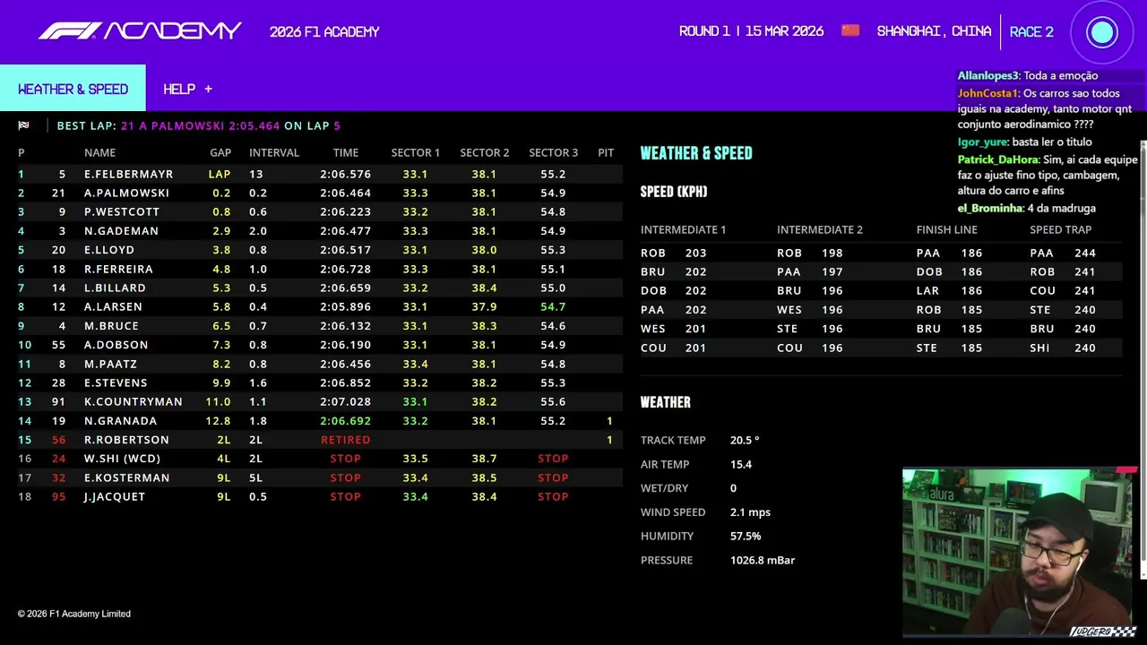Click the Round 1 date text
Viewport: 1147px width, 645px height.
751,31
